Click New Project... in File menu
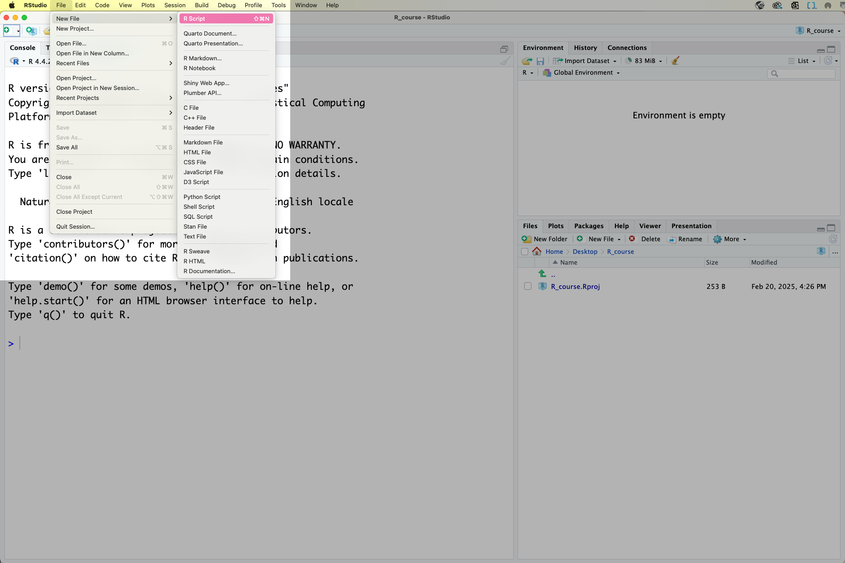The image size is (845, 563). pyautogui.click(x=114, y=28)
